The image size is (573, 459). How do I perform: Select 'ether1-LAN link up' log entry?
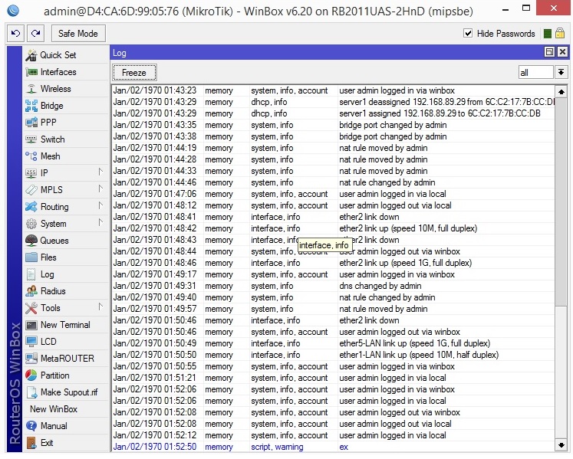(333, 355)
